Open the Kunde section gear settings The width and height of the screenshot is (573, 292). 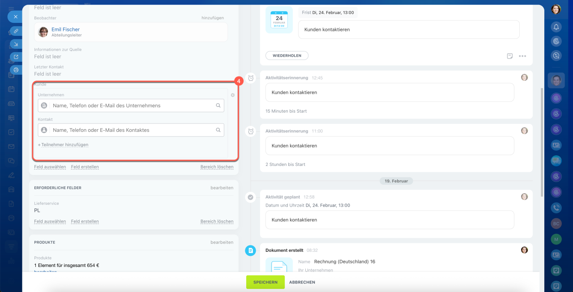[x=232, y=95]
